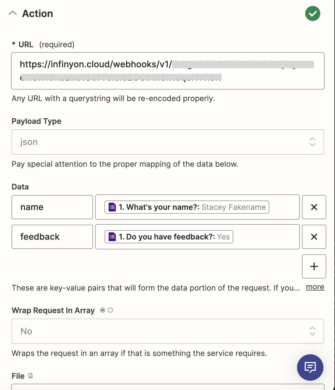Open the Payload Type dropdown
335x390 pixels.
(x=167, y=142)
